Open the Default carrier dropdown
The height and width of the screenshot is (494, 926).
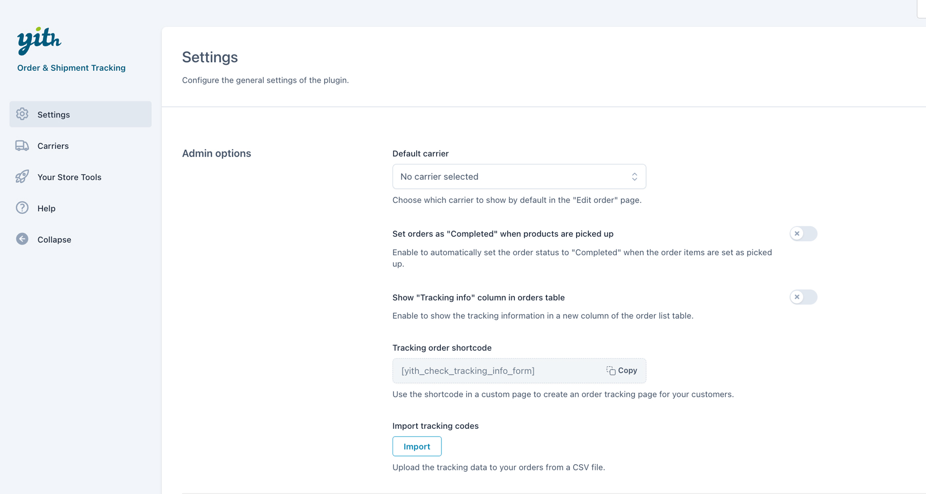(519, 177)
